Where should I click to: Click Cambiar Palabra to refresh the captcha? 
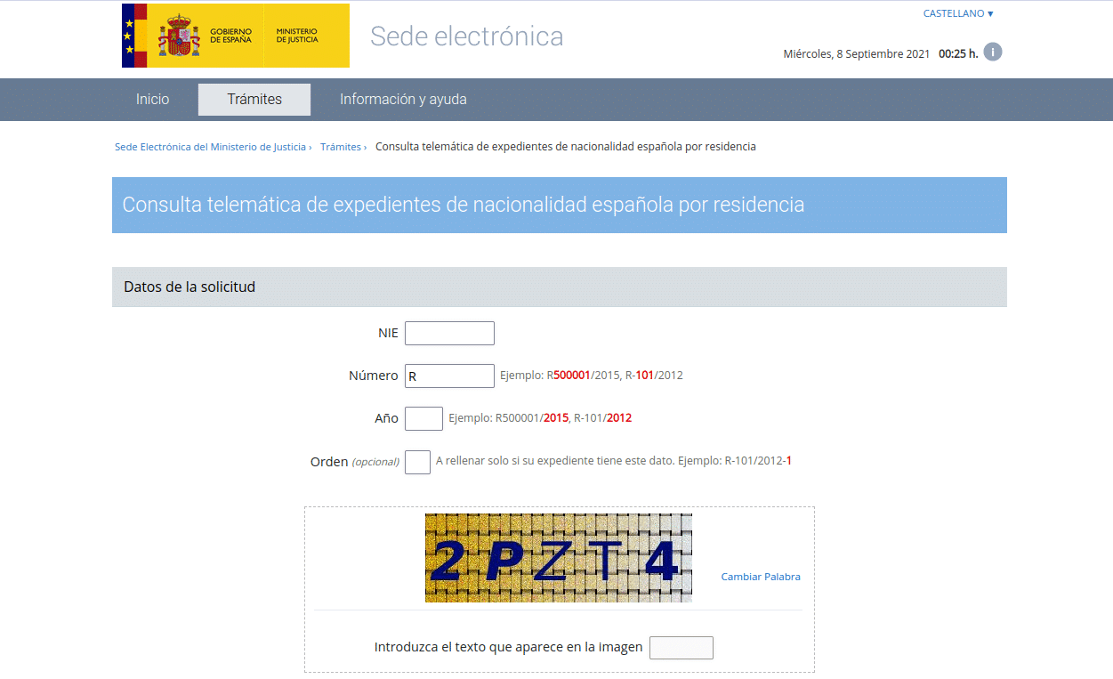point(761,577)
